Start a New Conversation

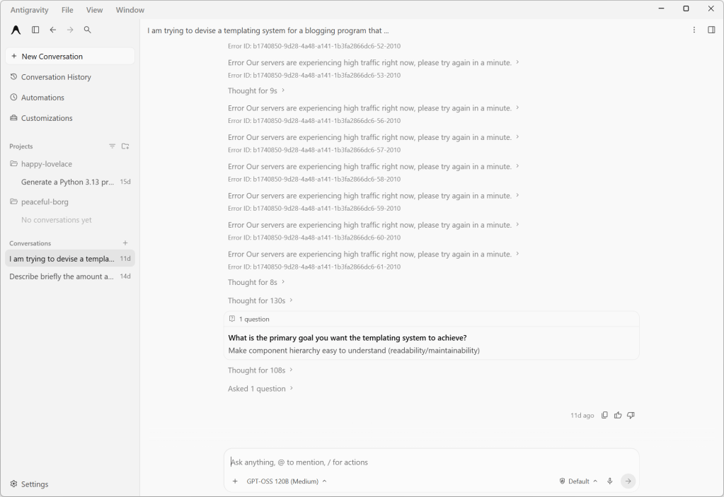tap(70, 57)
